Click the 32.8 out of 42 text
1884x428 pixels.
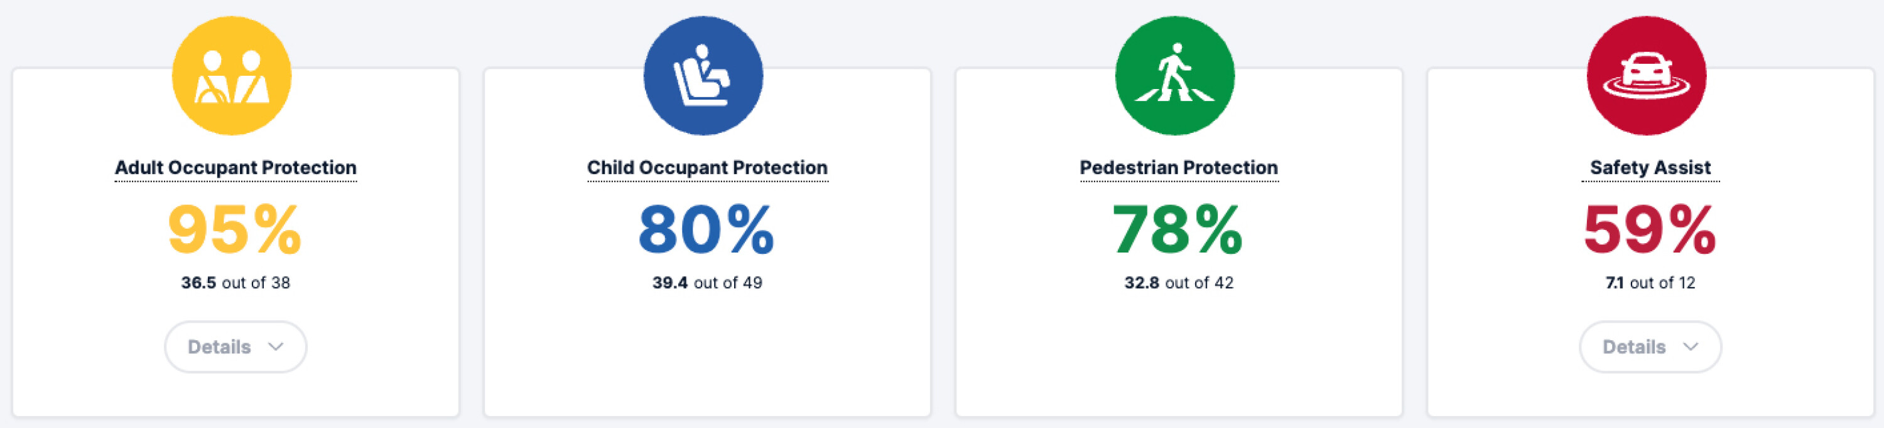pyautogui.click(x=1179, y=283)
